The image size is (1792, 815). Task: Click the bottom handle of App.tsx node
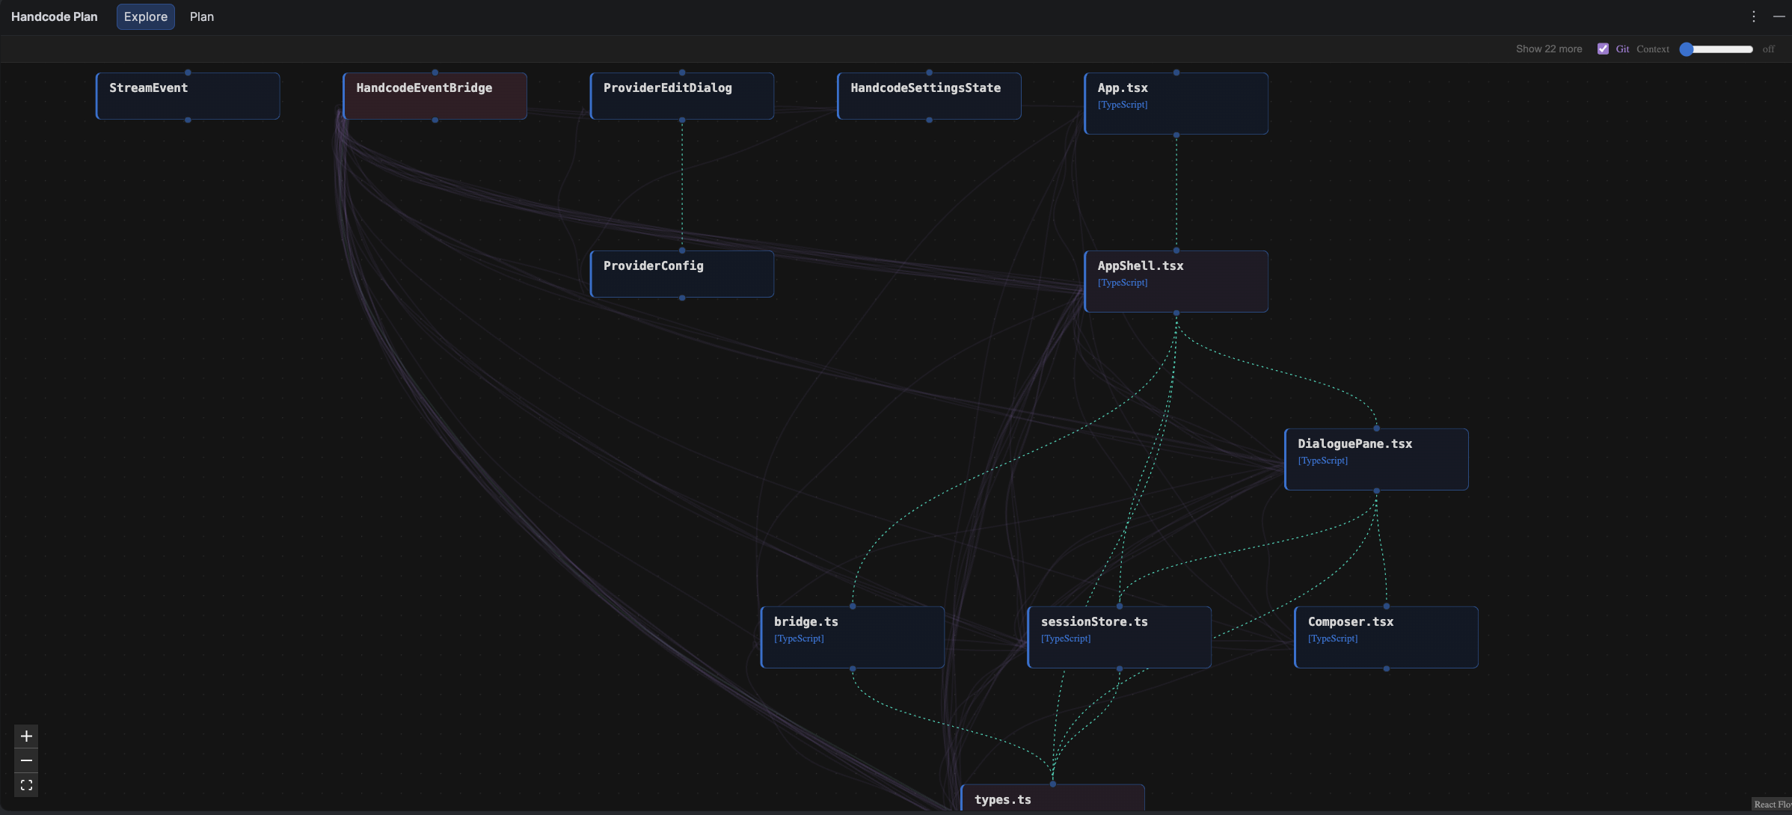(1176, 135)
